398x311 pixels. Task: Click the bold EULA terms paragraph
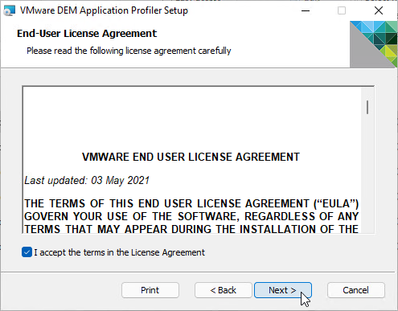(191, 216)
